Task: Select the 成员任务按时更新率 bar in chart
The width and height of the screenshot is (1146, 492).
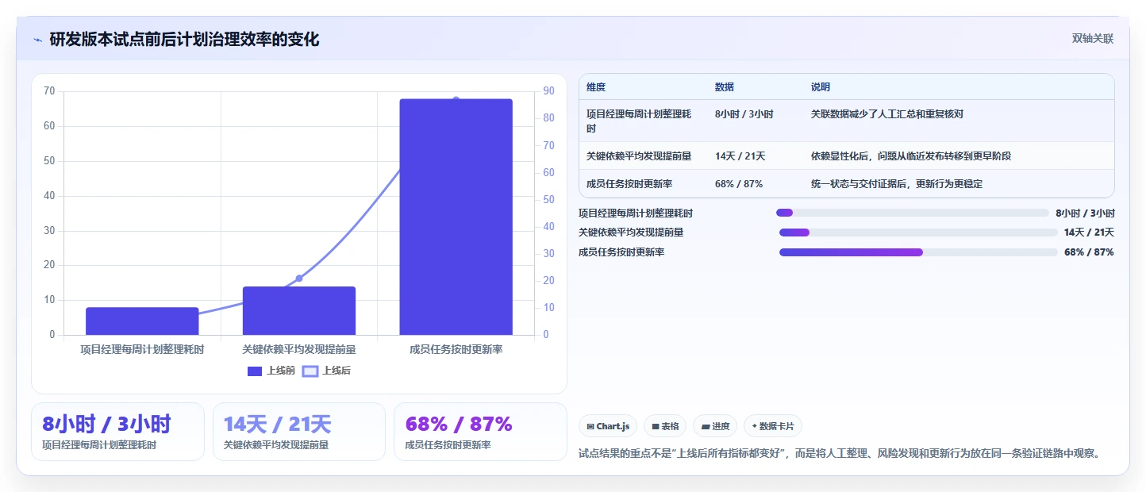Action: click(456, 217)
